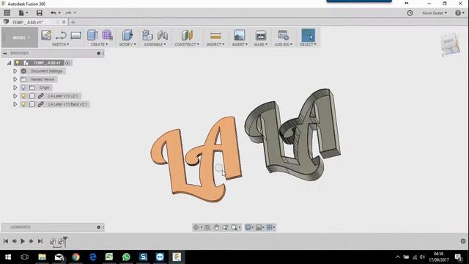Open the Kevin Guest account dropdown
Screen dimensions: 469x264
(435, 13)
